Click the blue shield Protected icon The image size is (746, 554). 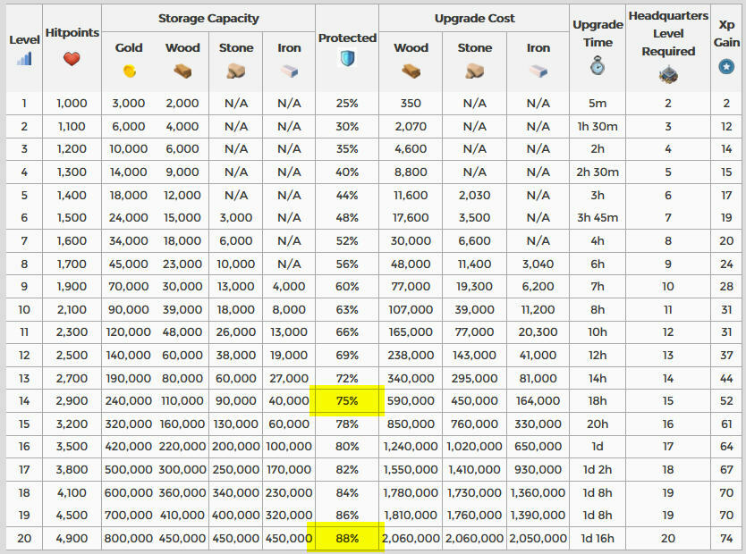click(347, 59)
